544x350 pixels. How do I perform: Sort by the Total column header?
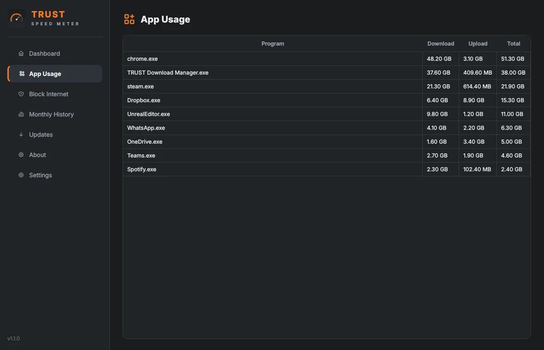514,44
